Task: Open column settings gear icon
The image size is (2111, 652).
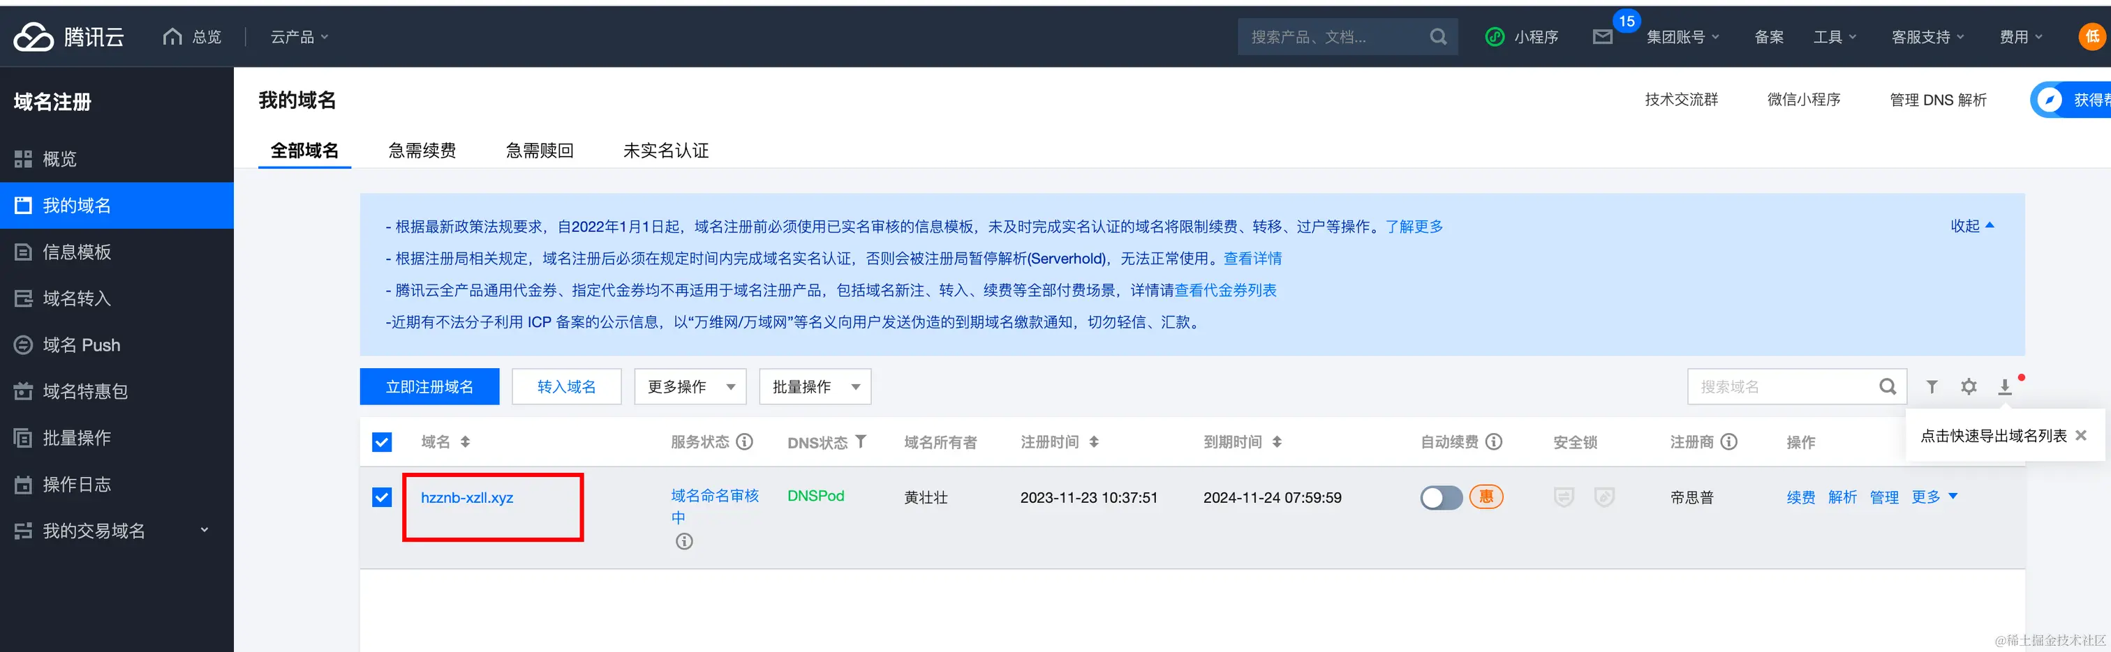Action: pos(1969,386)
